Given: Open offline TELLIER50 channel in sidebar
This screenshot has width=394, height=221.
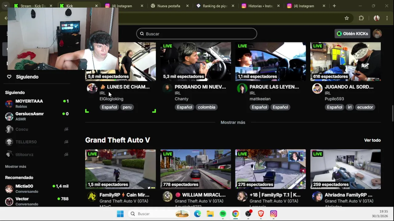Looking at the screenshot, I should pyautogui.click(x=37, y=142).
